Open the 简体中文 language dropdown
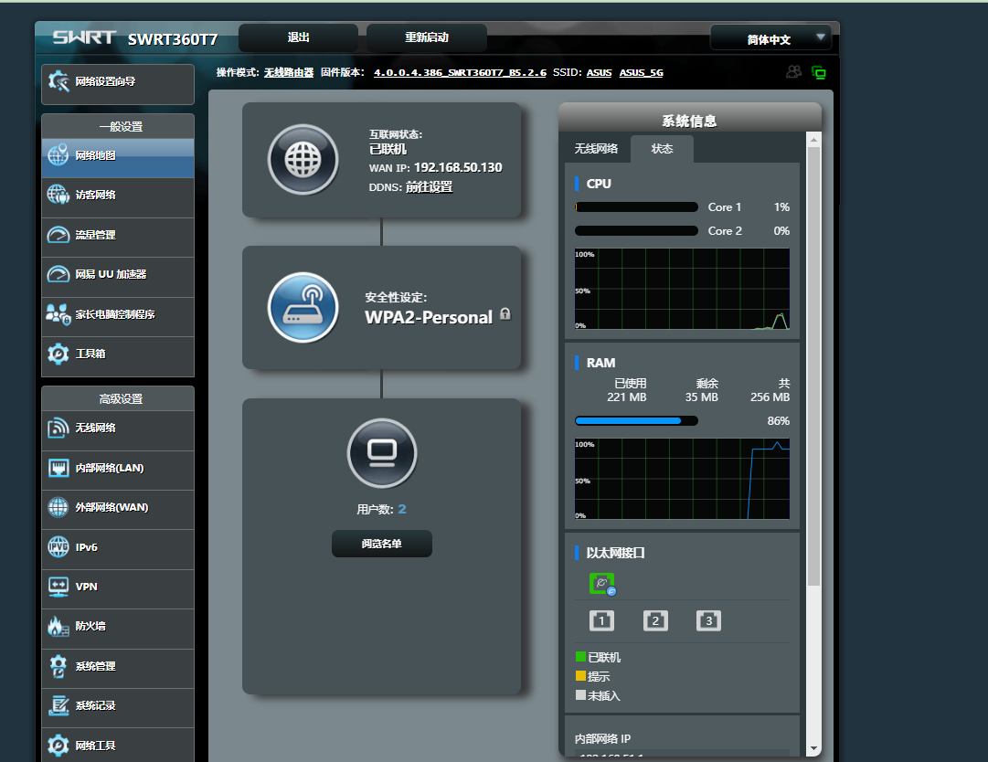Viewport: 988px width, 762px height. [x=770, y=39]
